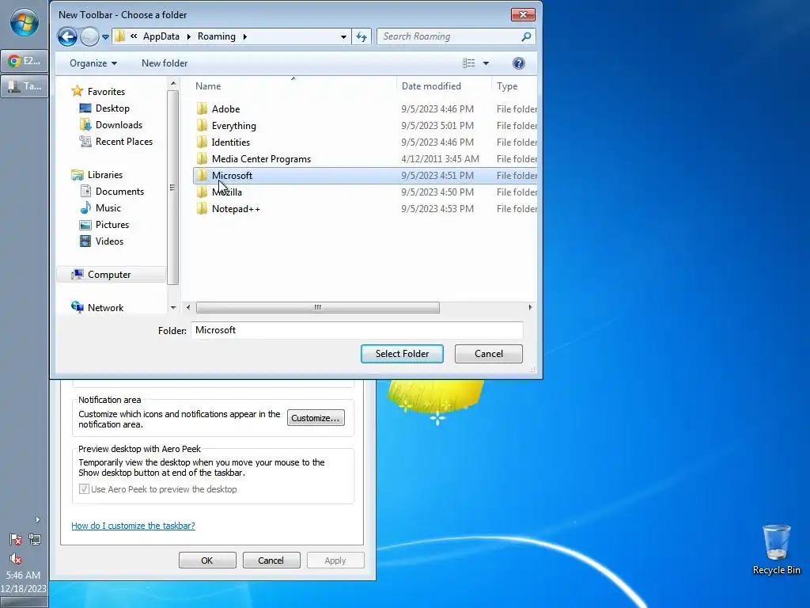Open the view options dropdown arrow
Viewport: 810px width, 608px height.
click(x=486, y=63)
